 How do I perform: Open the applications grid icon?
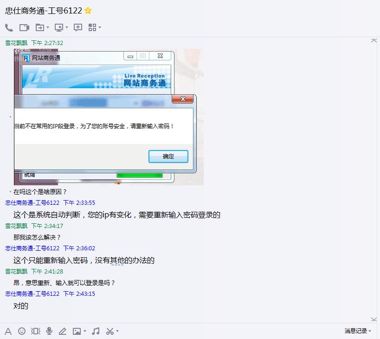92,27
